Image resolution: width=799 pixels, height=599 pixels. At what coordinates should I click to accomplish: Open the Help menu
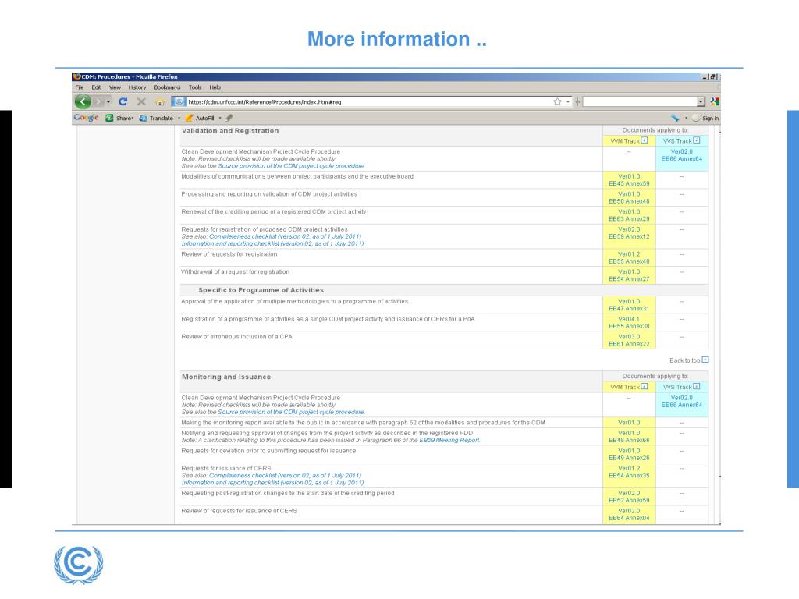pyautogui.click(x=215, y=87)
